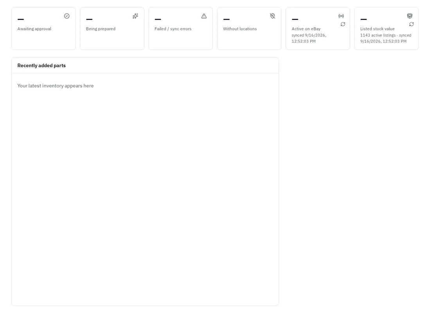Click the '1143 active listings' sync text
This screenshot has height=313, width=430.
pyautogui.click(x=385, y=38)
